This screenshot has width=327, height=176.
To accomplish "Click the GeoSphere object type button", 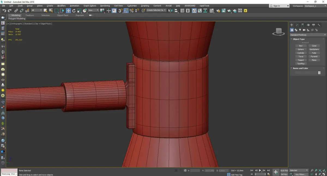I will [314, 50].
